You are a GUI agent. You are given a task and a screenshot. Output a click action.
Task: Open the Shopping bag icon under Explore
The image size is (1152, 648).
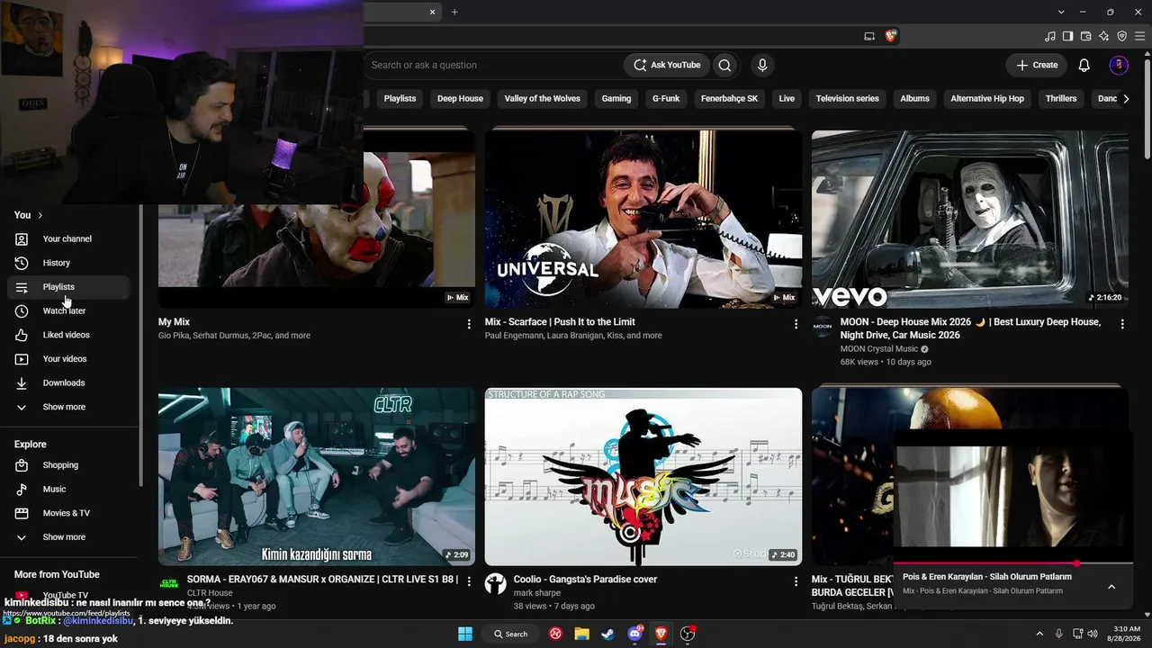(x=22, y=465)
